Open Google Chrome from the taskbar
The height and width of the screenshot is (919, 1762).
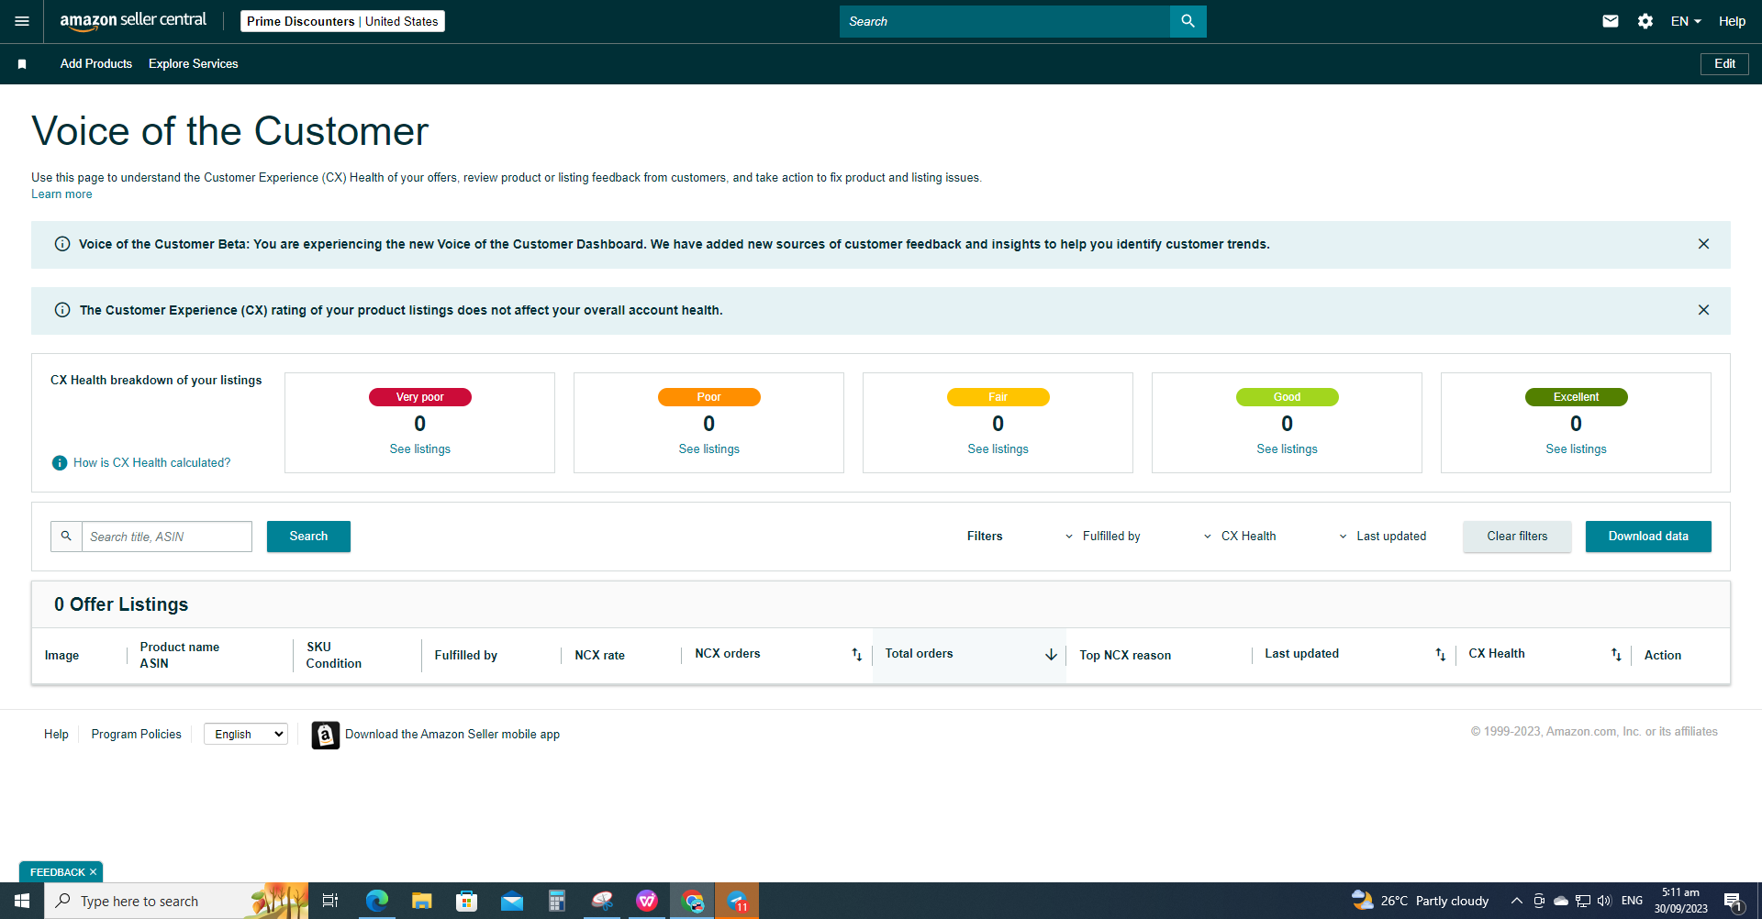pos(693,901)
